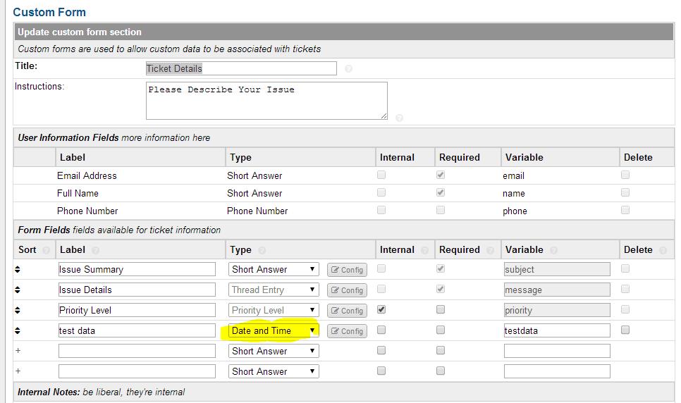Click help icon beside Form Fields Required header
This screenshot has height=403, width=681.
[x=491, y=250]
